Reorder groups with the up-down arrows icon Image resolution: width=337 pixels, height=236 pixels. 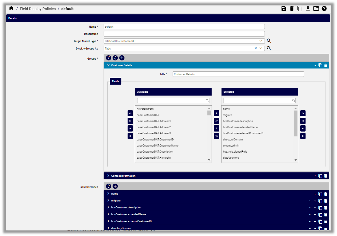click(x=115, y=58)
